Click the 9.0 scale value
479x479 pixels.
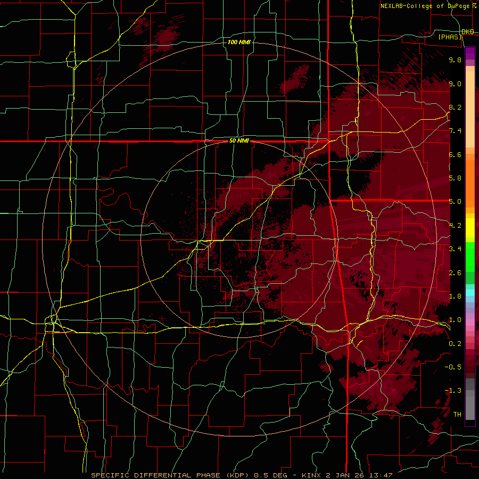click(455, 84)
